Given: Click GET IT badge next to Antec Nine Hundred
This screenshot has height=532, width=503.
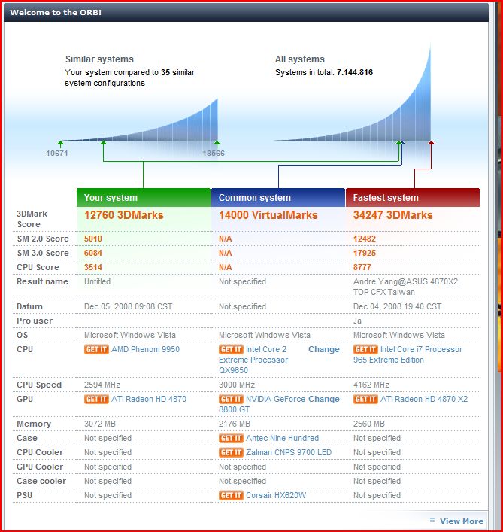Looking at the screenshot, I should 231,439.
